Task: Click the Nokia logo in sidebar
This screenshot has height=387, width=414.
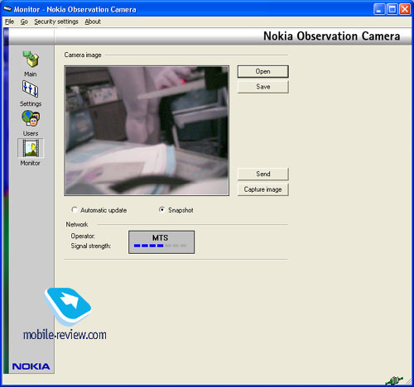Action: [x=31, y=366]
